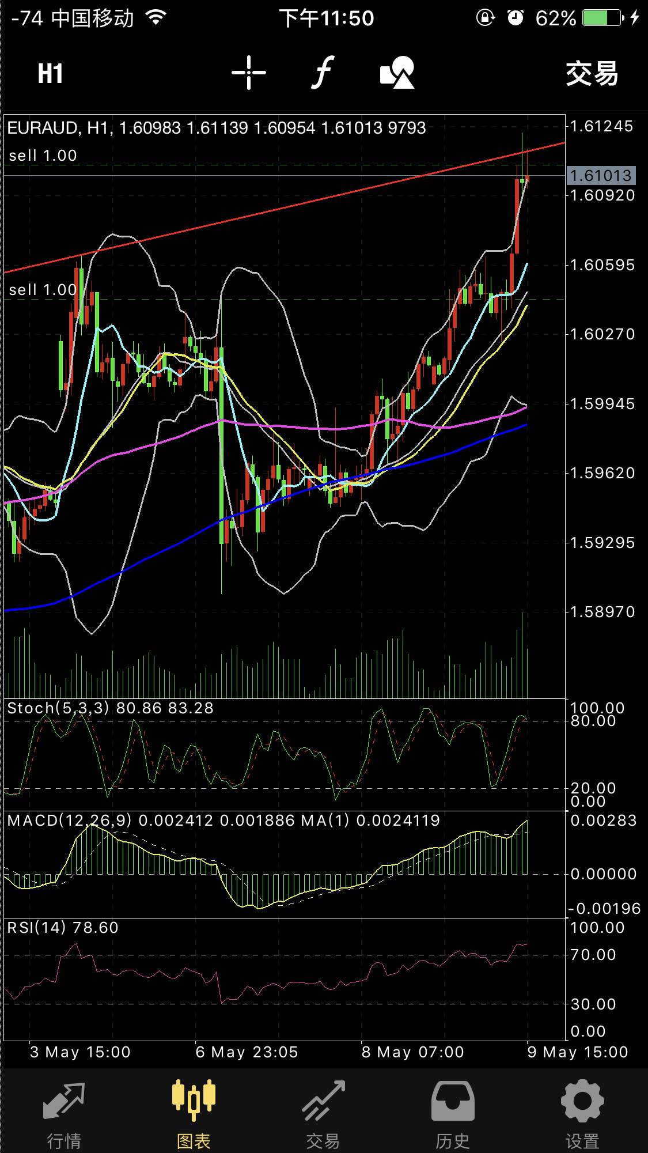Select the 图表 chart tab

(194, 1114)
